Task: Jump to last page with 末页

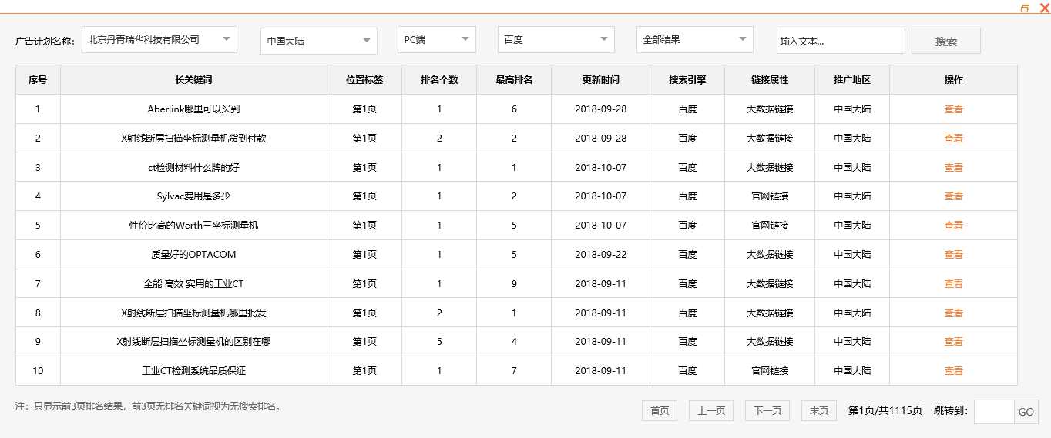Action: tap(819, 411)
